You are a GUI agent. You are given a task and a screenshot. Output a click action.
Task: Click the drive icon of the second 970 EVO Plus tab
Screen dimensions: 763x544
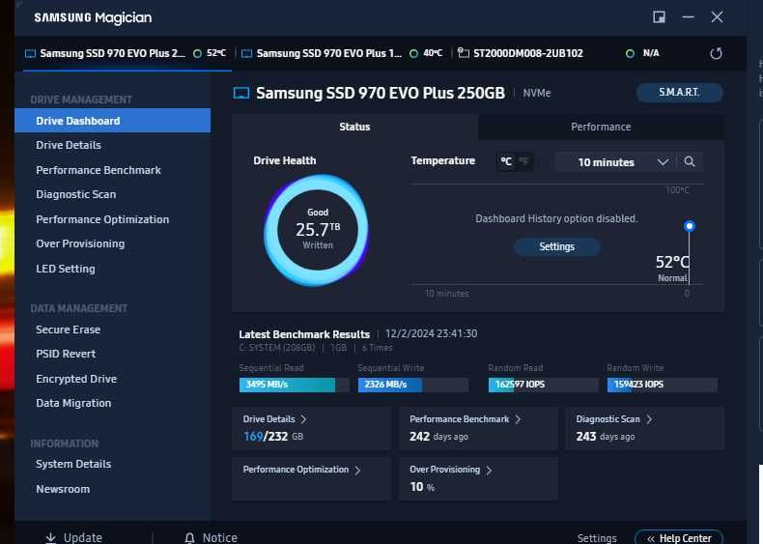tap(246, 53)
